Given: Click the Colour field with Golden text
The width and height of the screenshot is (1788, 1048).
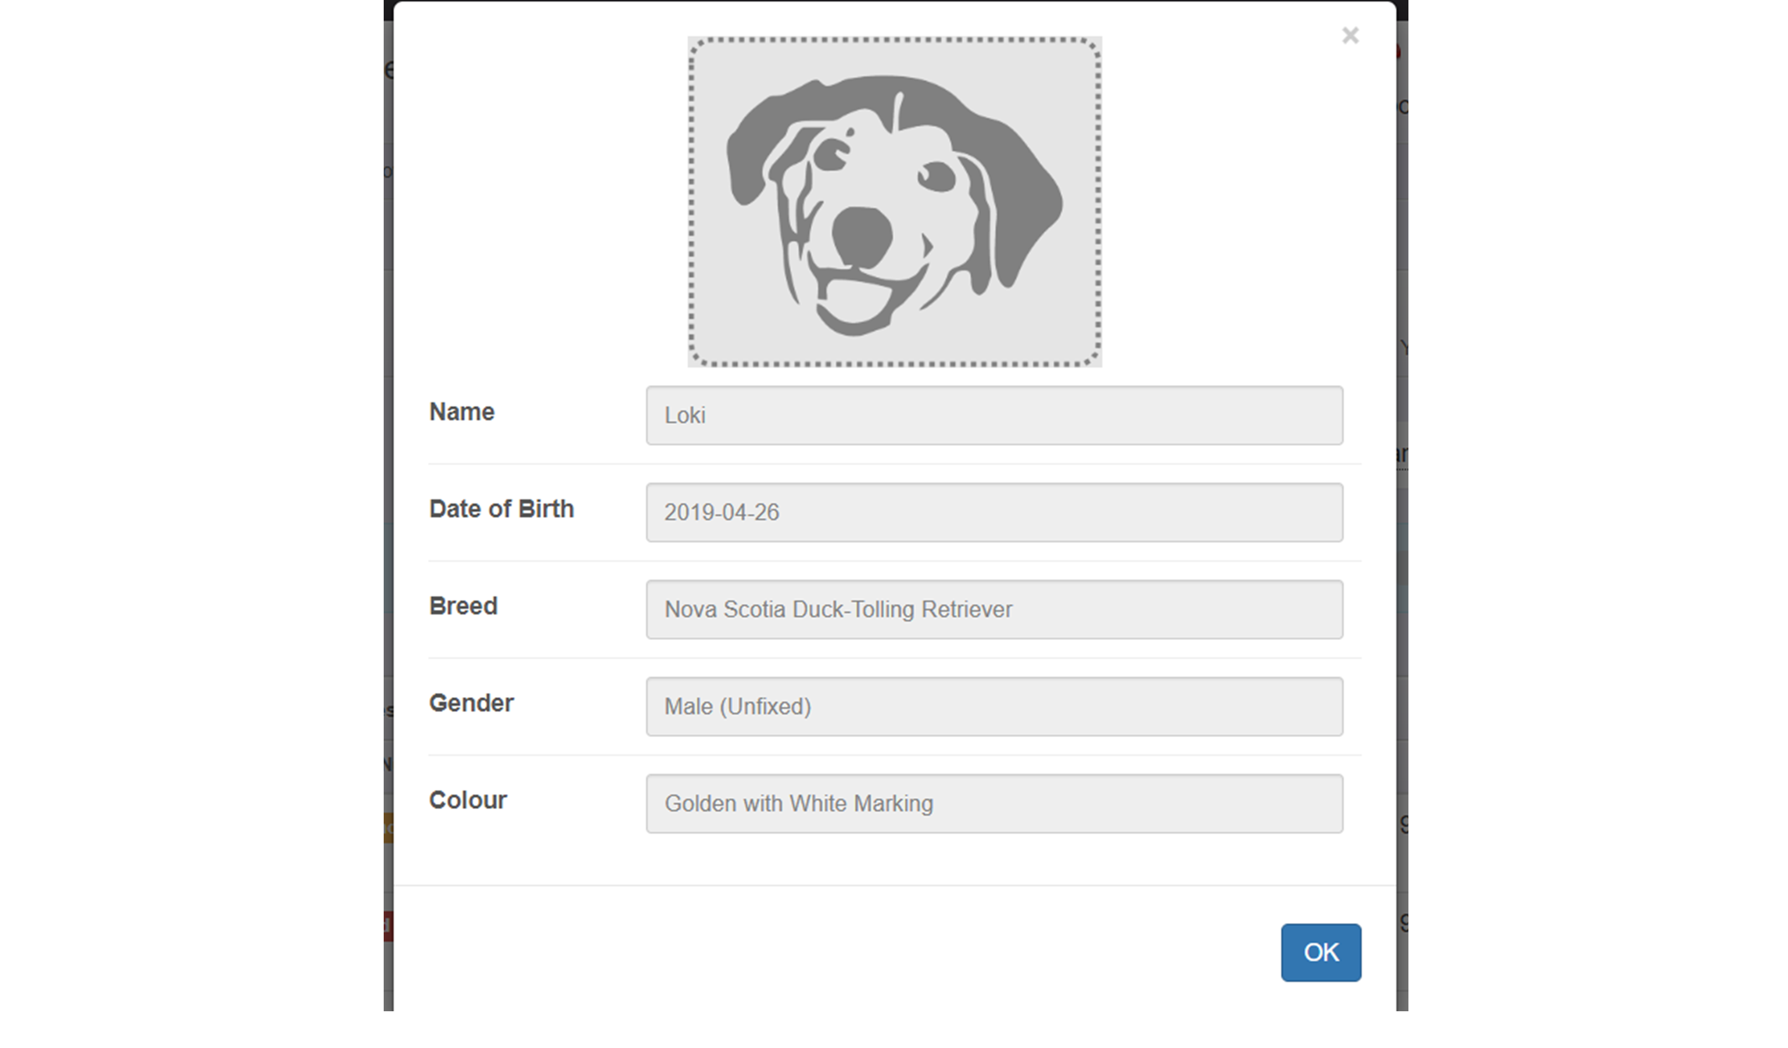Looking at the screenshot, I should point(994,803).
